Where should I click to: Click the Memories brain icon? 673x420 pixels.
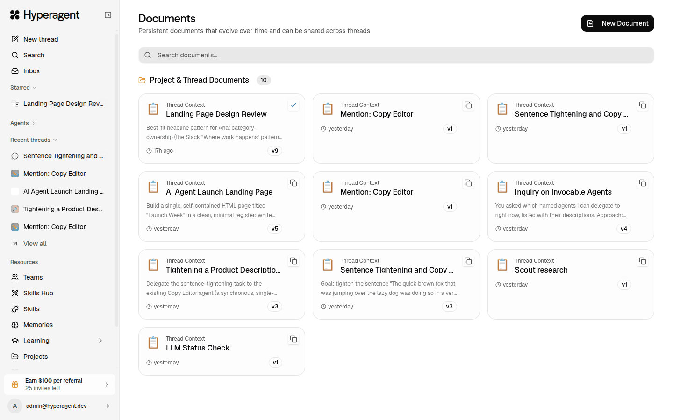tap(15, 325)
